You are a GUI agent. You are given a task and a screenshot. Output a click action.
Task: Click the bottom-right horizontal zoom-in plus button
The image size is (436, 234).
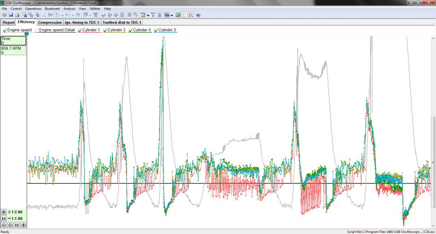point(23,225)
